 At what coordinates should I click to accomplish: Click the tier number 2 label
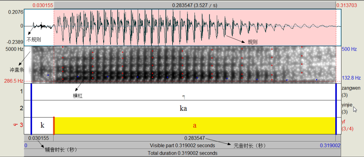pyautogui.click(x=22, y=108)
